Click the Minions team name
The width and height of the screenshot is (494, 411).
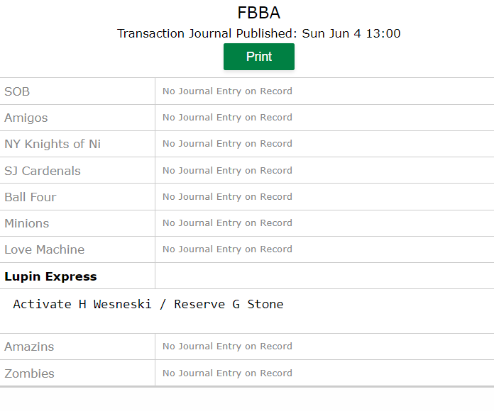pyautogui.click(x=27, y=223)
